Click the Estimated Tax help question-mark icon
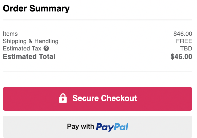Image resolution: width=197 pixels, height=138 pixels. coord(46,48)
